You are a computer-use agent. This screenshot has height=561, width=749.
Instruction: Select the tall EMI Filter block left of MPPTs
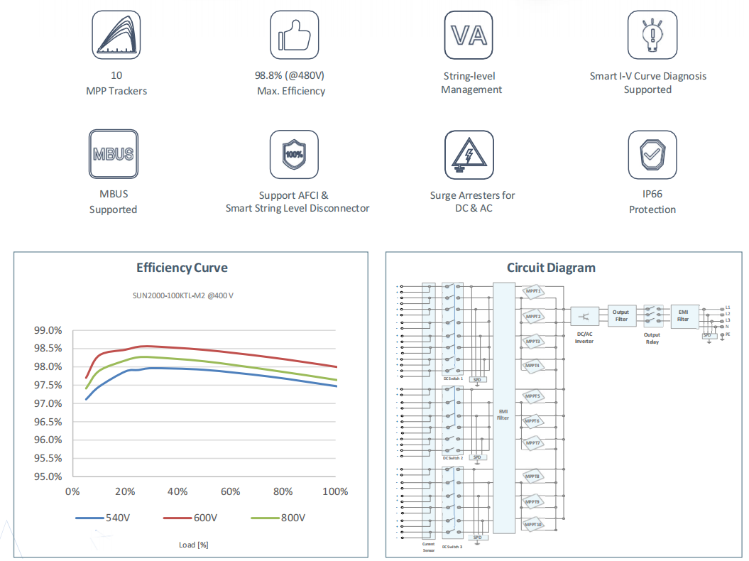pos(503,408)
